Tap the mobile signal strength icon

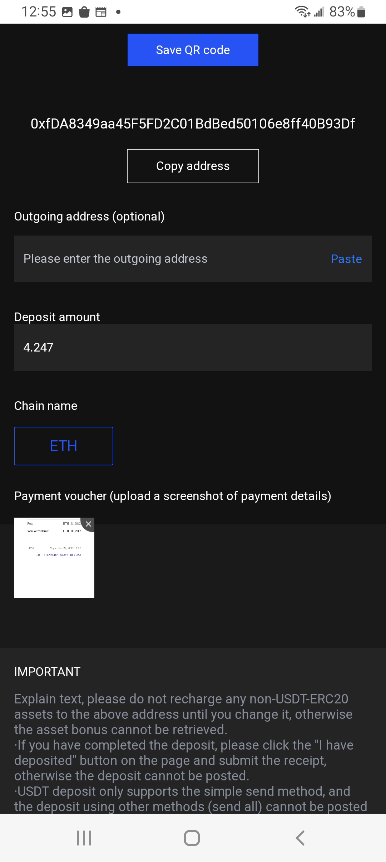click(x=319, y=12)
